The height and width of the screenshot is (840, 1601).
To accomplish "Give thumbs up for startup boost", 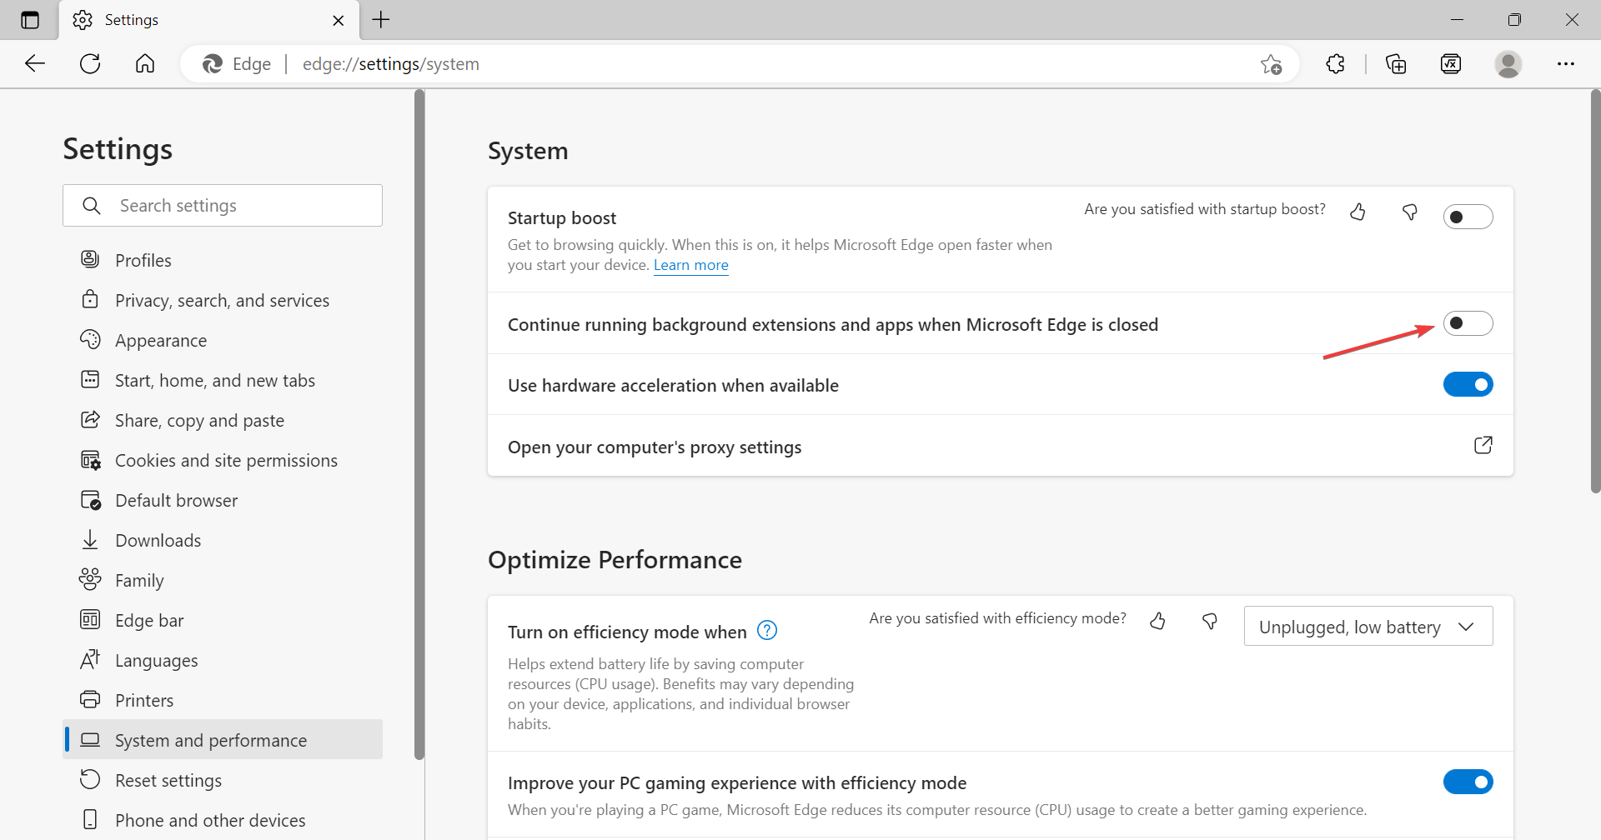I will click(x=1358, y=212).
